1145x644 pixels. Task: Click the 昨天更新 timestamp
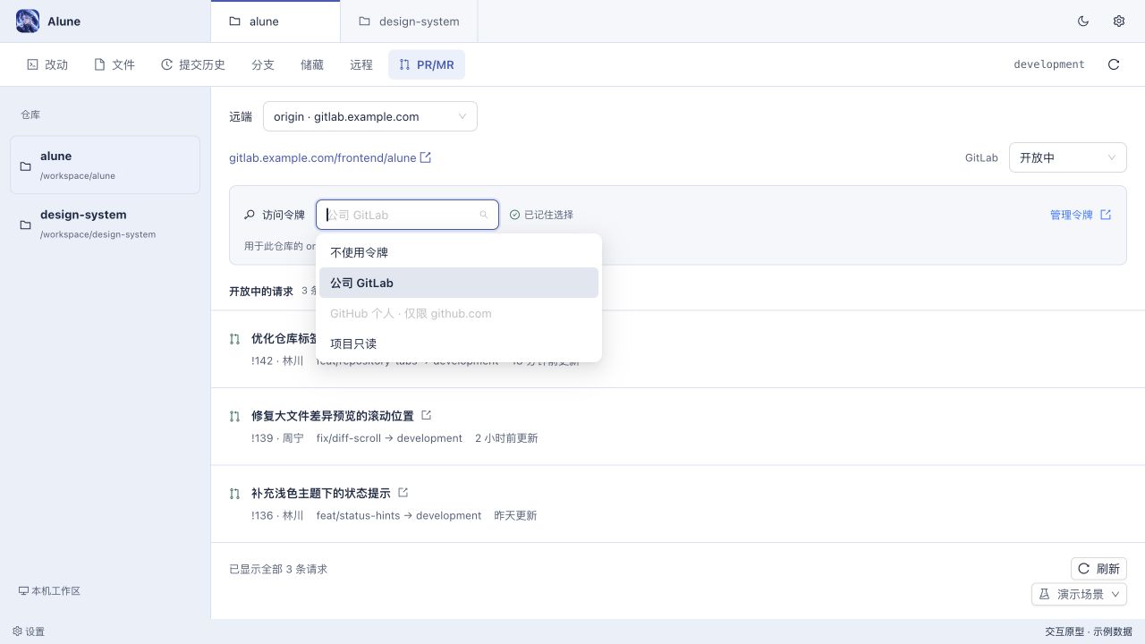click(x=515, y=515)
